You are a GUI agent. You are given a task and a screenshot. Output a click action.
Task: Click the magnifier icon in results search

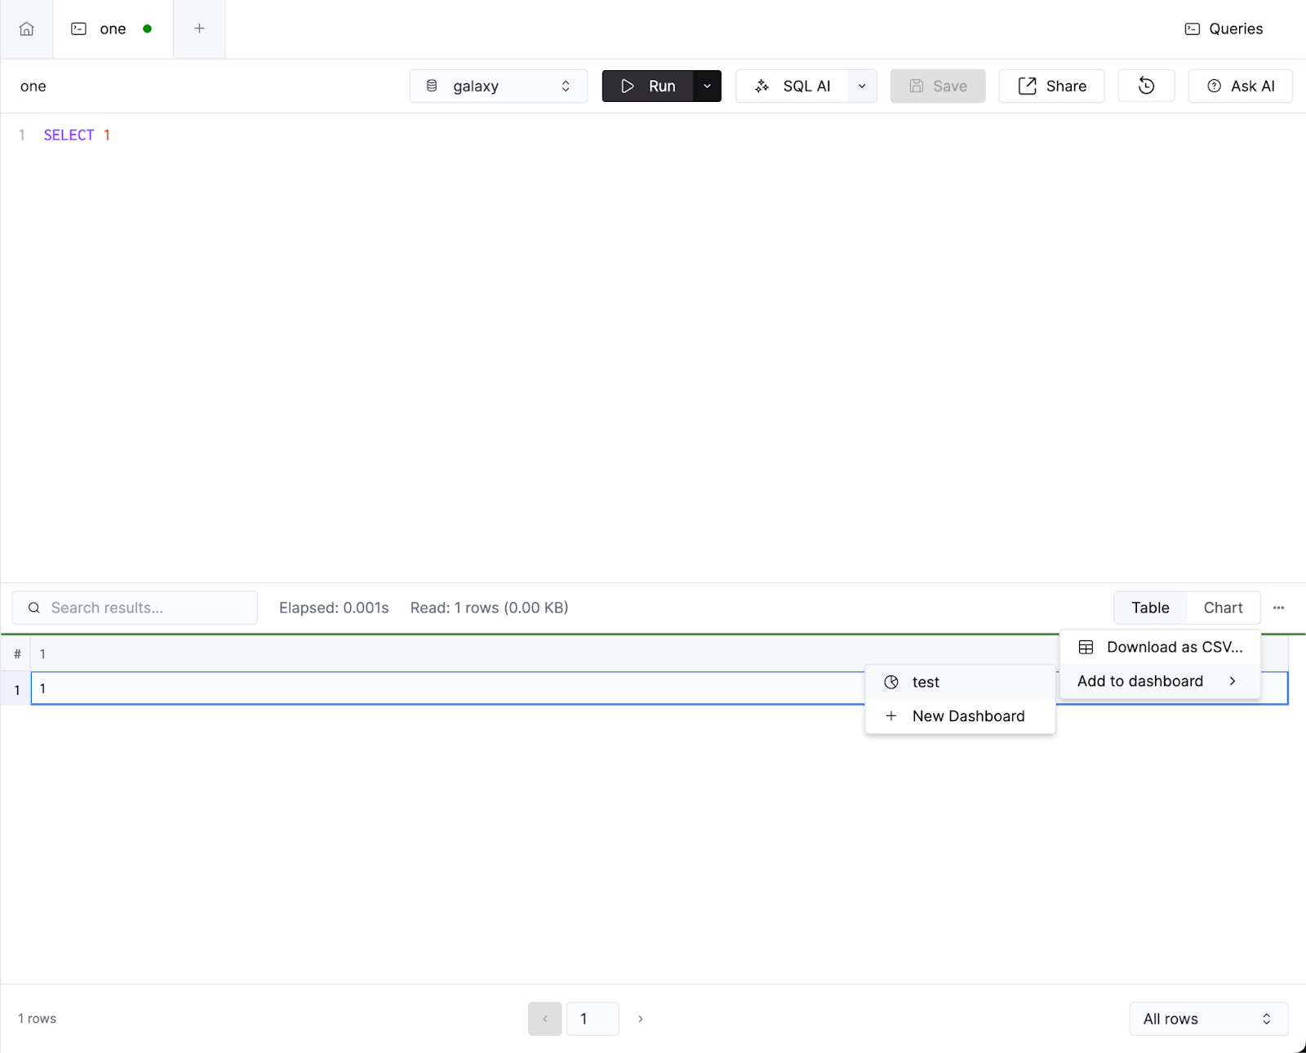pos(33,608)
